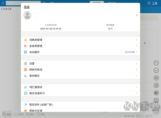Viewport: 161px width, 118px height.
Task: Open 设置 settings row
Action: click(80, 63)
